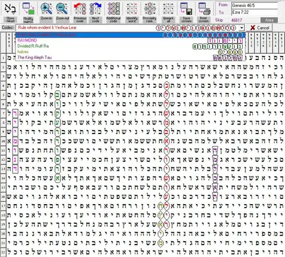The width and height of the screenshot is (285, 257).
Task: Click the yellow-circled letter in matrix row 21
Action: point(160,243)
